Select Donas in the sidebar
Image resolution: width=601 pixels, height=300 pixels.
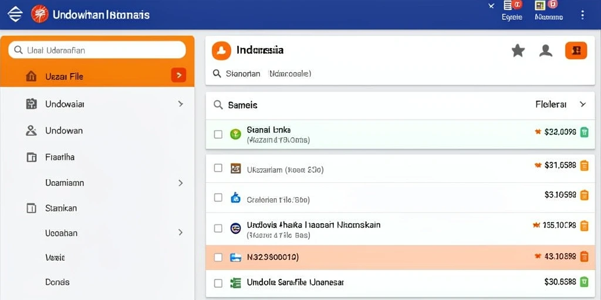(97, 282)
